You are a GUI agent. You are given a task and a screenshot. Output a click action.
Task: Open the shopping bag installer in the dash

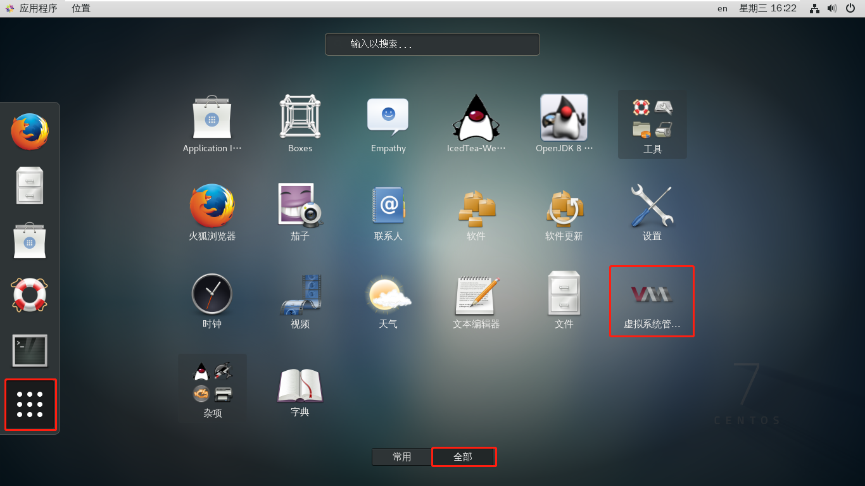30,240
